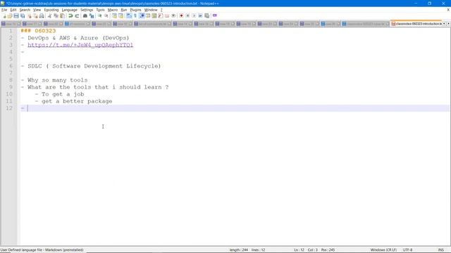451x253 pixels.
Task: Click the Close document toolbar icon
Action: (x=29, y=15)
